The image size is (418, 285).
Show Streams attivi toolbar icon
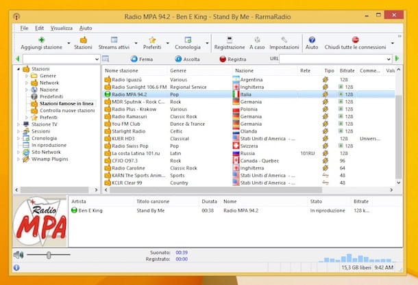pos(114,40)
